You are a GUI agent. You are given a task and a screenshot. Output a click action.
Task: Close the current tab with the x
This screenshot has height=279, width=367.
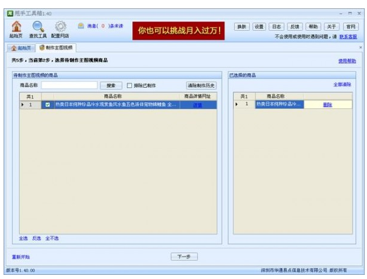pos(360,48)
